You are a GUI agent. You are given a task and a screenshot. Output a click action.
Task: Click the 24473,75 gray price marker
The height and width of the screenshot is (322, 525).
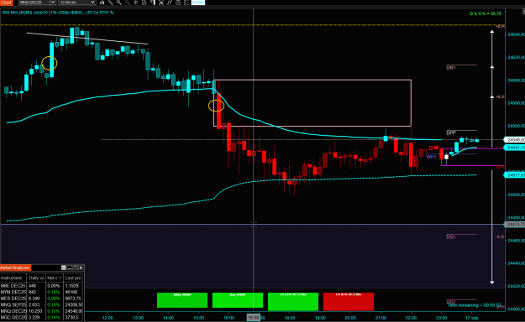[x=515, y=225]
